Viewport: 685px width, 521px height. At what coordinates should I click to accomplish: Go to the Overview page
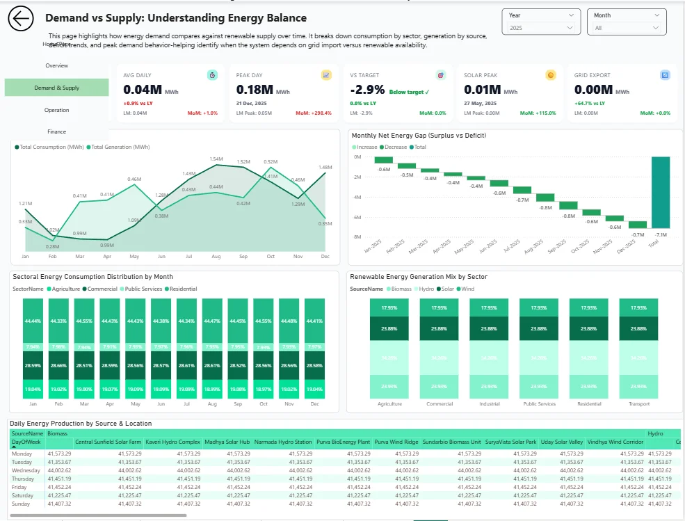57,65
